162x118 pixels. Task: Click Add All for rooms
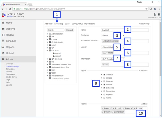[x=144, y=104]
